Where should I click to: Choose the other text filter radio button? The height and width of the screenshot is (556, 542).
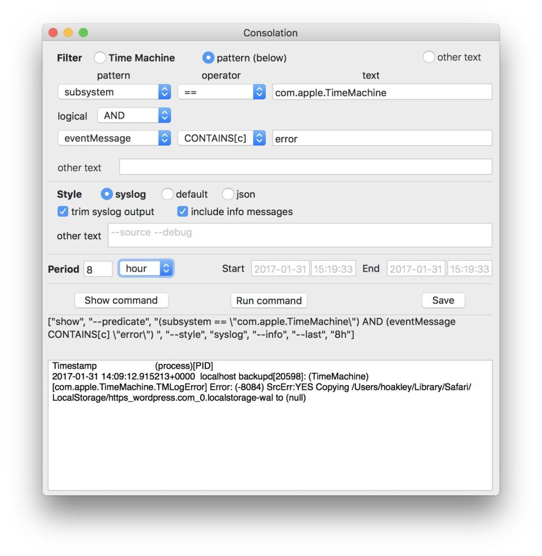pyautogui.click(x=429, y=57)
